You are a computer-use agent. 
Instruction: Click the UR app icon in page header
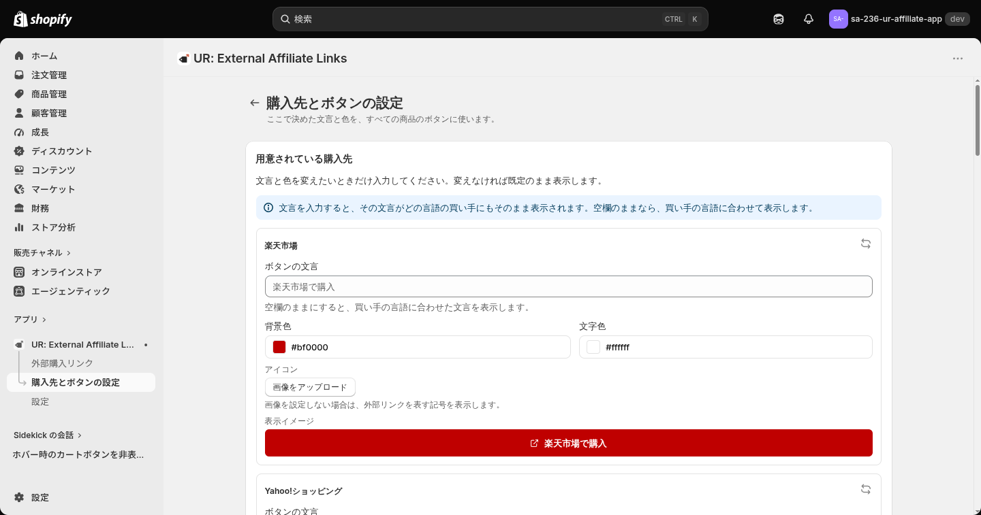183,59
